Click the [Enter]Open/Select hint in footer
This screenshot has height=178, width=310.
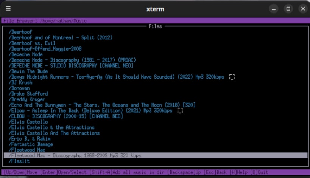(x=63, y=172)
